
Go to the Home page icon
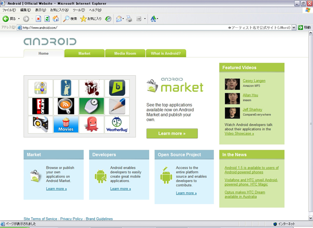[56, 19]
